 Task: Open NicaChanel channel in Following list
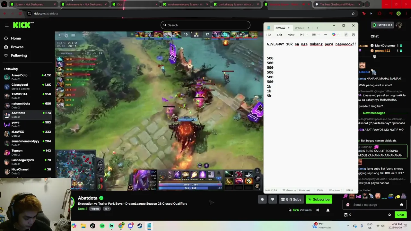point(27,171)
